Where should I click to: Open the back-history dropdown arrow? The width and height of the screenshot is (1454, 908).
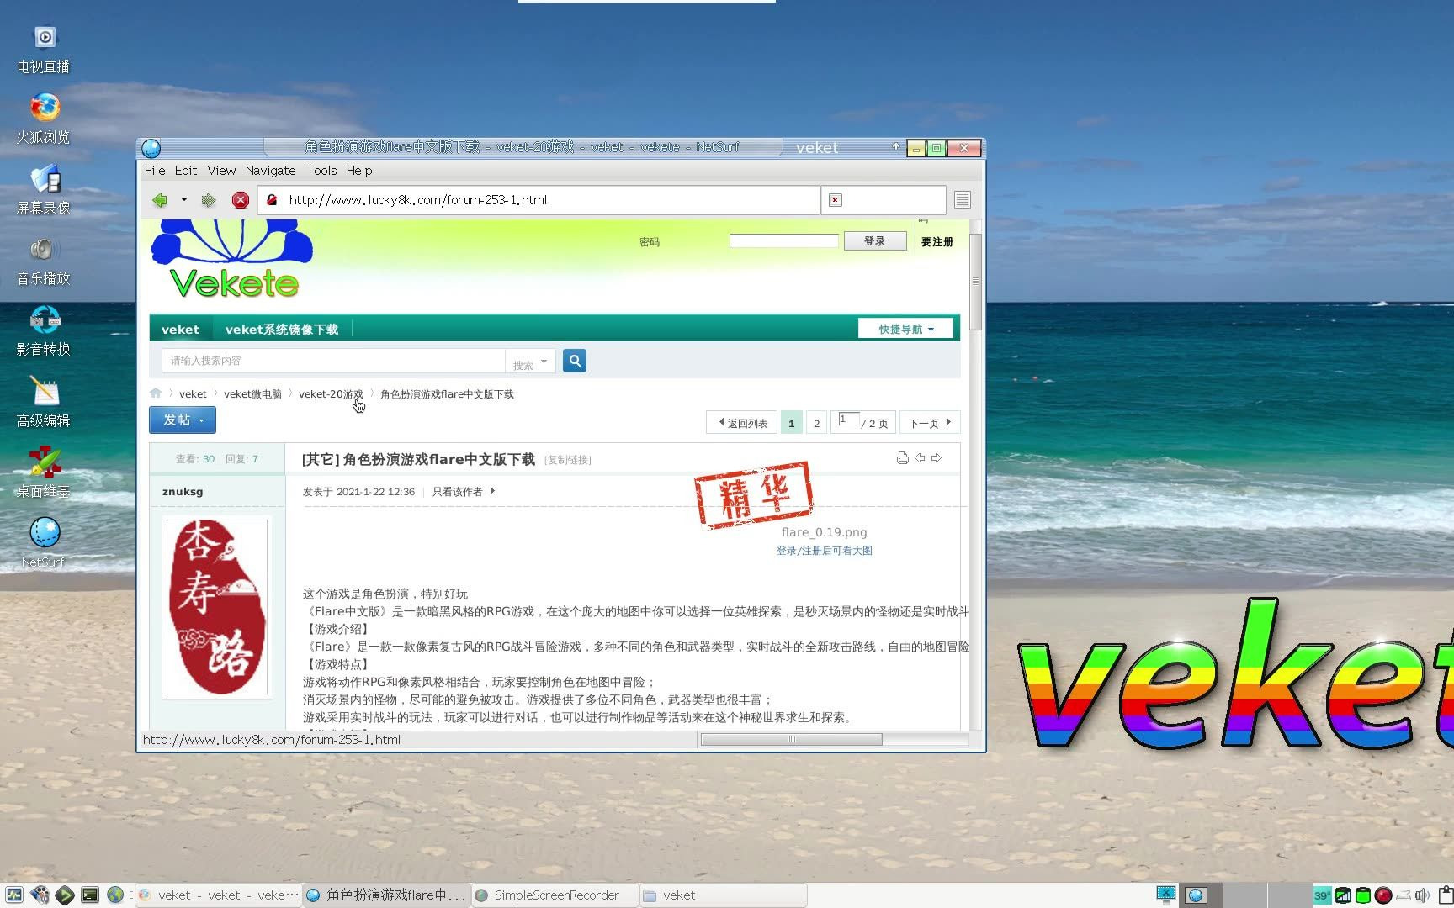click(x=183, y=200)
